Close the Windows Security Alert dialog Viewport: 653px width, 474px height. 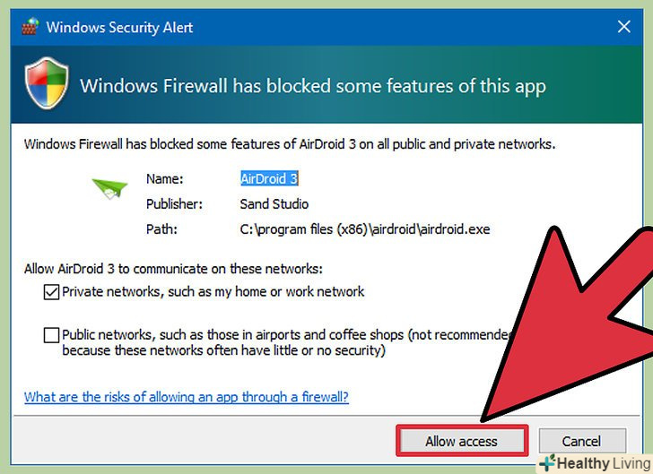(x=624, y=27)
